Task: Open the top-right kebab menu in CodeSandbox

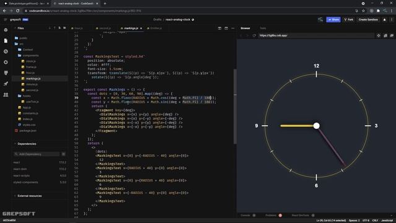Action: pos(392,19)
